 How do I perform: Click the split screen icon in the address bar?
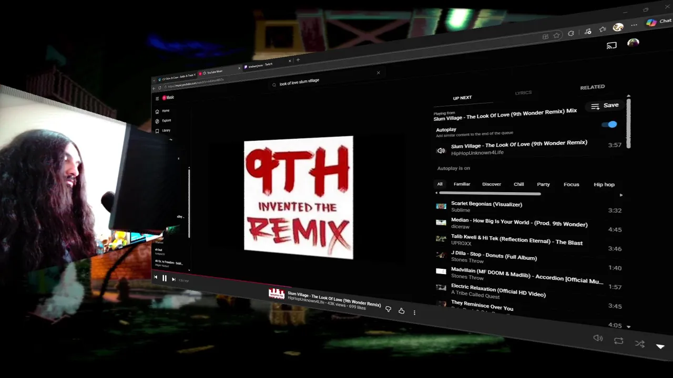point(545,37)
